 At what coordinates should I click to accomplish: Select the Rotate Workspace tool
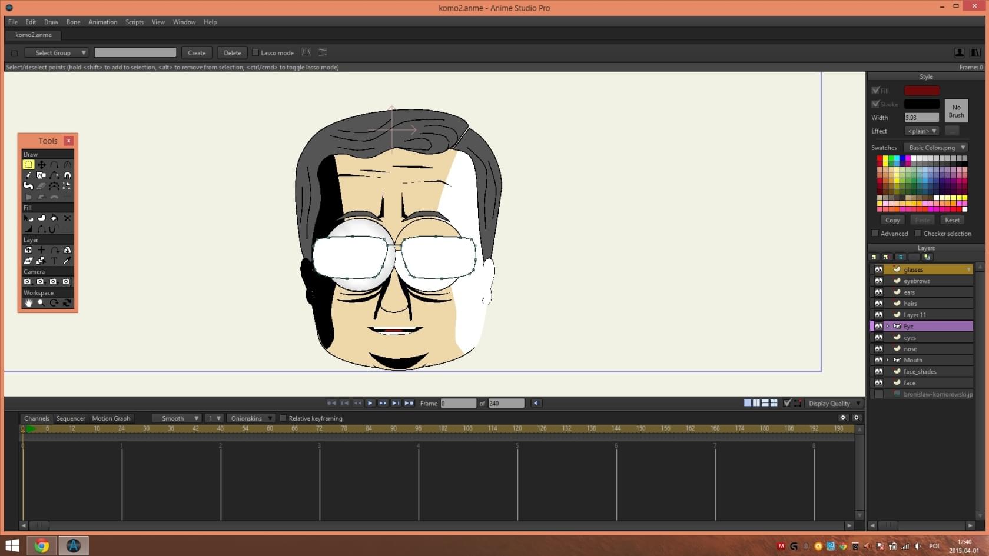click(x=54, y=303)
